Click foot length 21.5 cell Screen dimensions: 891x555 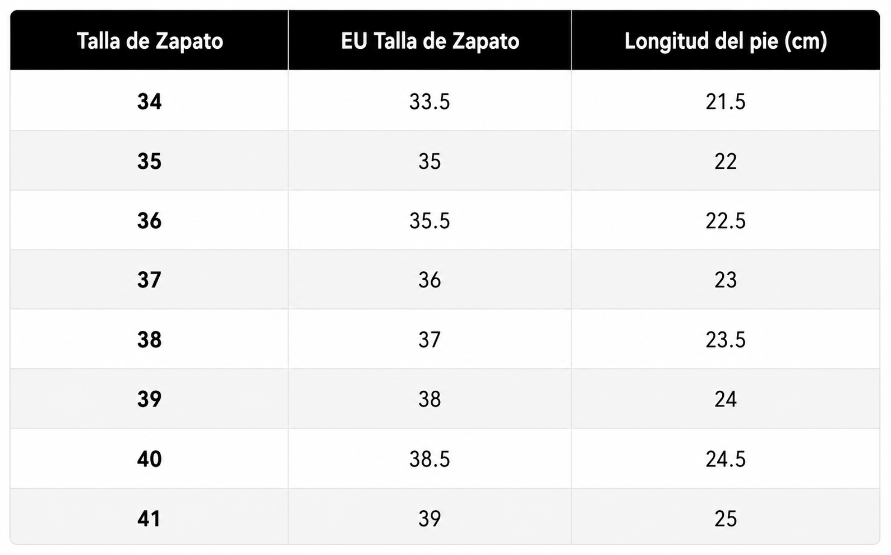(x=726, y=101)
